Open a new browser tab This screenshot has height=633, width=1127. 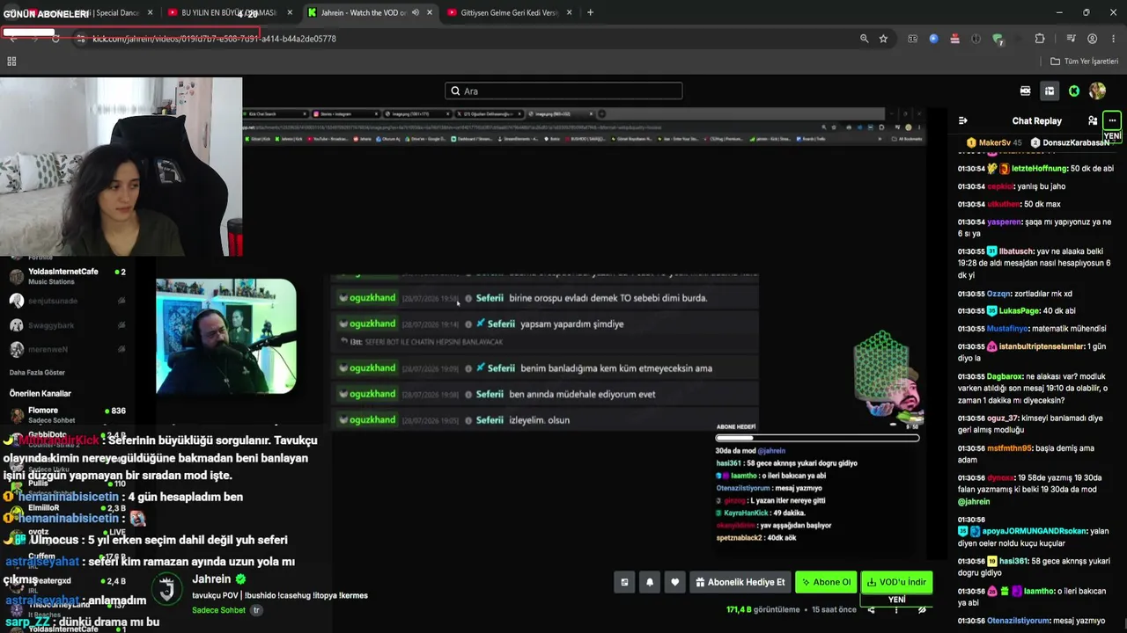pyautogui.click(x=590, y=12)
